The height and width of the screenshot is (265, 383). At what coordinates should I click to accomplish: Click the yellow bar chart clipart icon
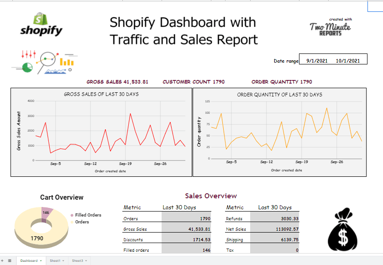coord(67,62)
